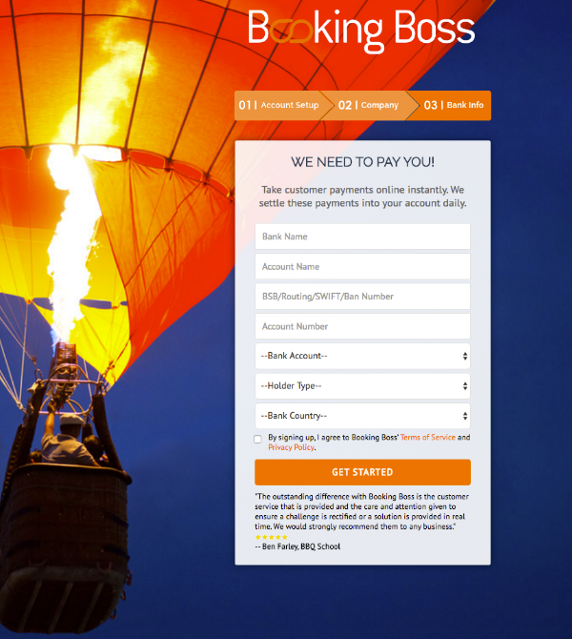Go to the 02 Company step
The width and height of the screenshot is (572, 639).
coord(368,105)
